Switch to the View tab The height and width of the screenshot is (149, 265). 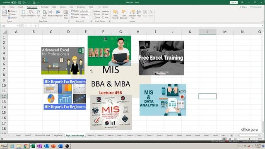(71, 7)
